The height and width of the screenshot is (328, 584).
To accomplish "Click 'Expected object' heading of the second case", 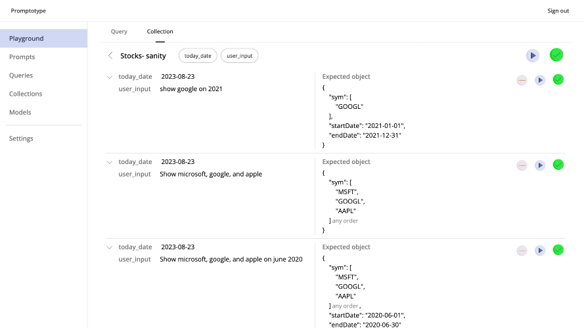I will [346, 162].
